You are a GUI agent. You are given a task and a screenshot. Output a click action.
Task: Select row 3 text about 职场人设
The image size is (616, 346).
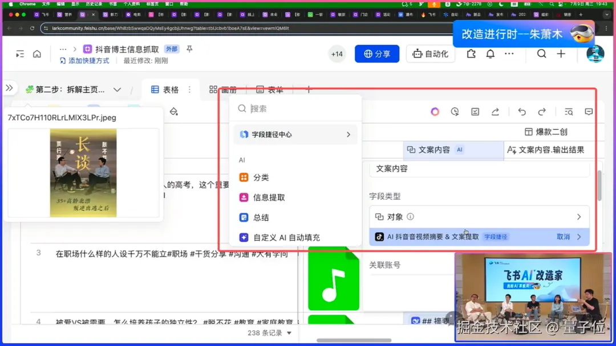click(x=172, y=254)
